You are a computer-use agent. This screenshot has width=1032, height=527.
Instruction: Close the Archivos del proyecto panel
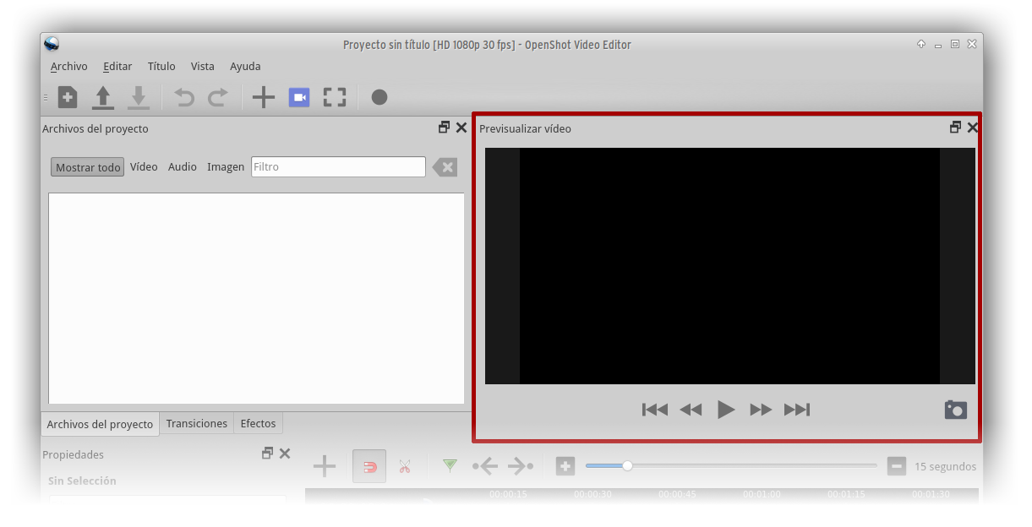(x=461, y=128)
